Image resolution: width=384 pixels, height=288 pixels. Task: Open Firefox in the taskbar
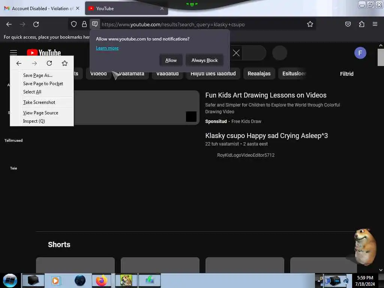click(x=101, y=280)
